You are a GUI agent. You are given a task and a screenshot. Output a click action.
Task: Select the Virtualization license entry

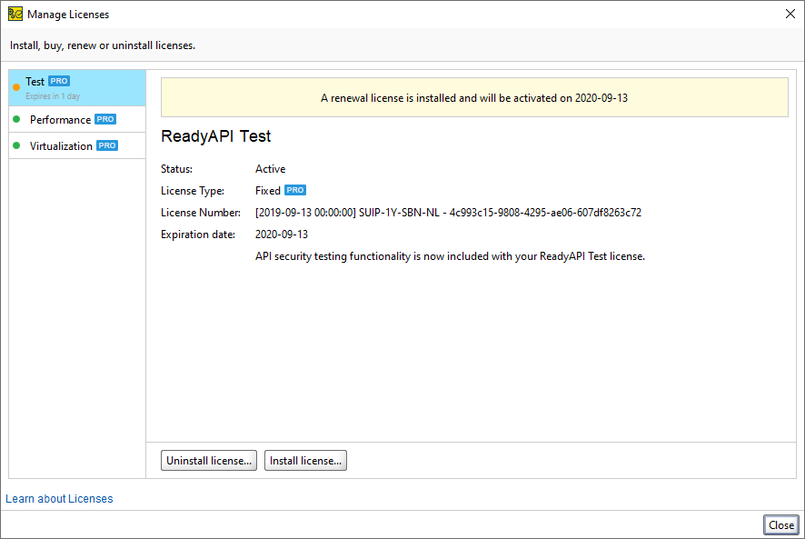click(x=77, y=145)
